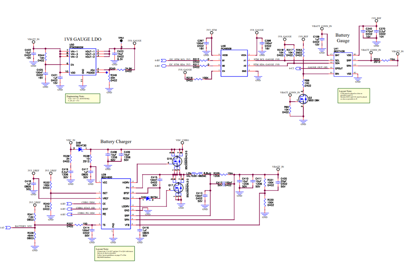The image size is (410, 274).
Task: Select the GAUGE_OUT_OD port connector
Action: 298,68
